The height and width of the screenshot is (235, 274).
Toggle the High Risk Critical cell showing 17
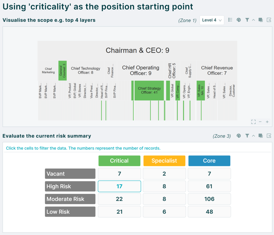(x=119, y=186)
